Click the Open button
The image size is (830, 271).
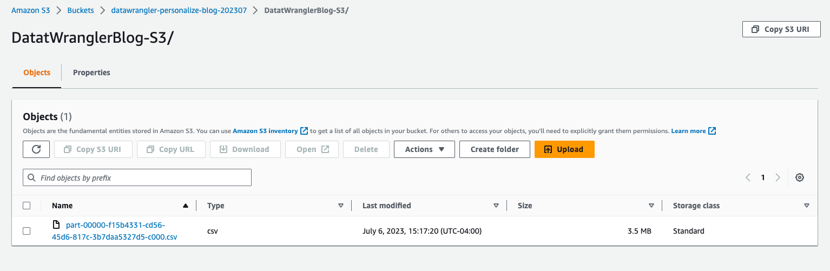(312, 149)
